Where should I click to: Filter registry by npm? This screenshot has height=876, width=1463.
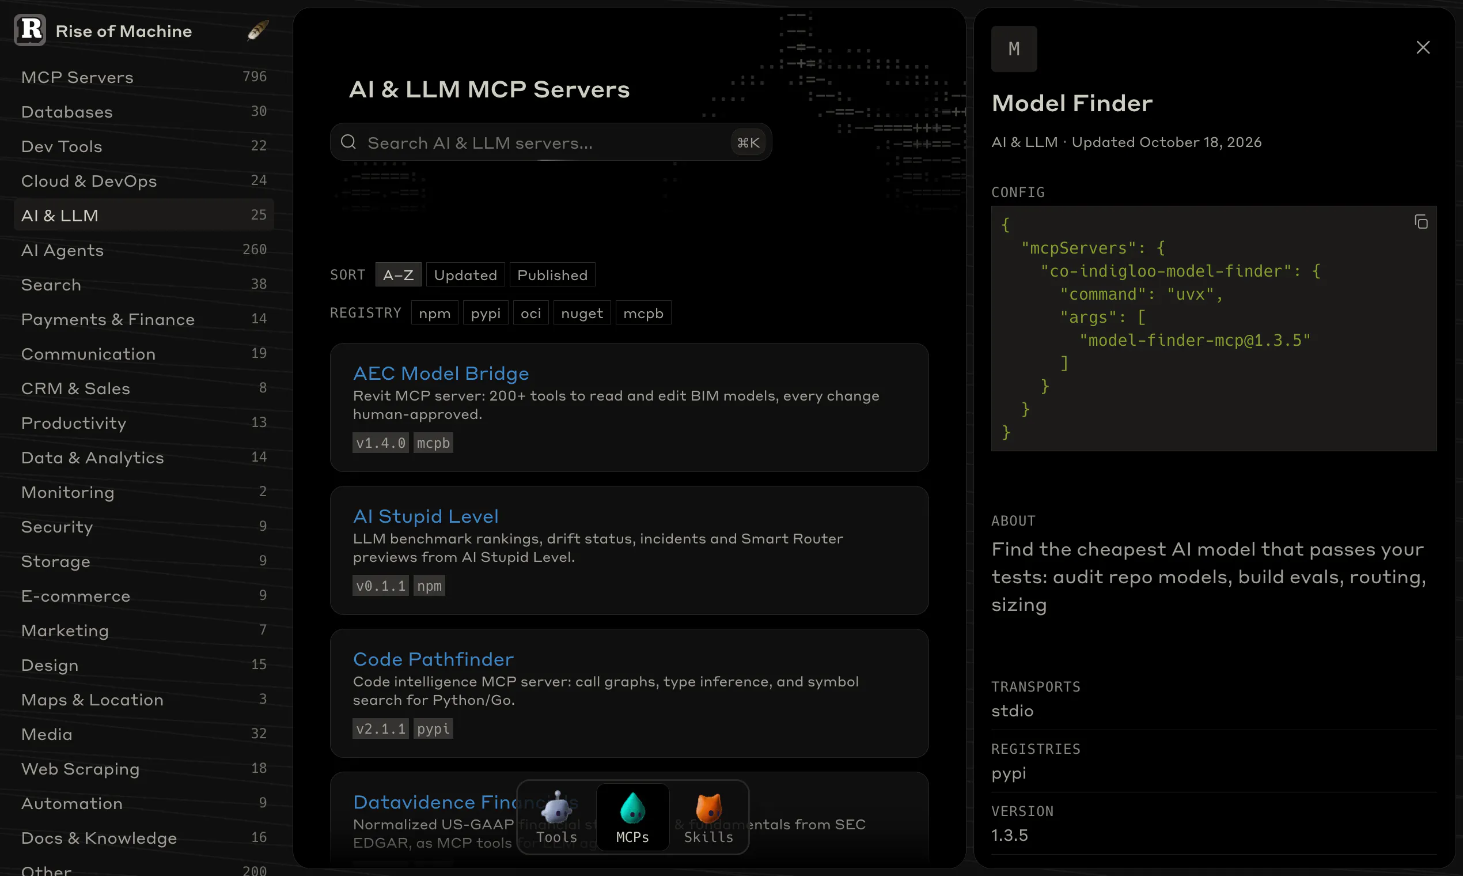[x=434, y=313]
